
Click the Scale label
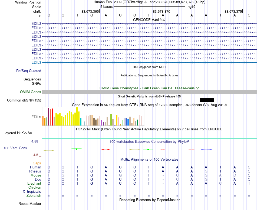(x=37, y=7)
